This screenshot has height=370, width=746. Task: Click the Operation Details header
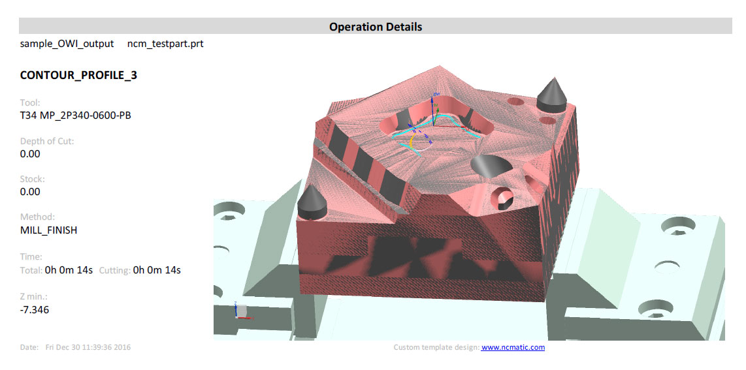tap(376, 27)
